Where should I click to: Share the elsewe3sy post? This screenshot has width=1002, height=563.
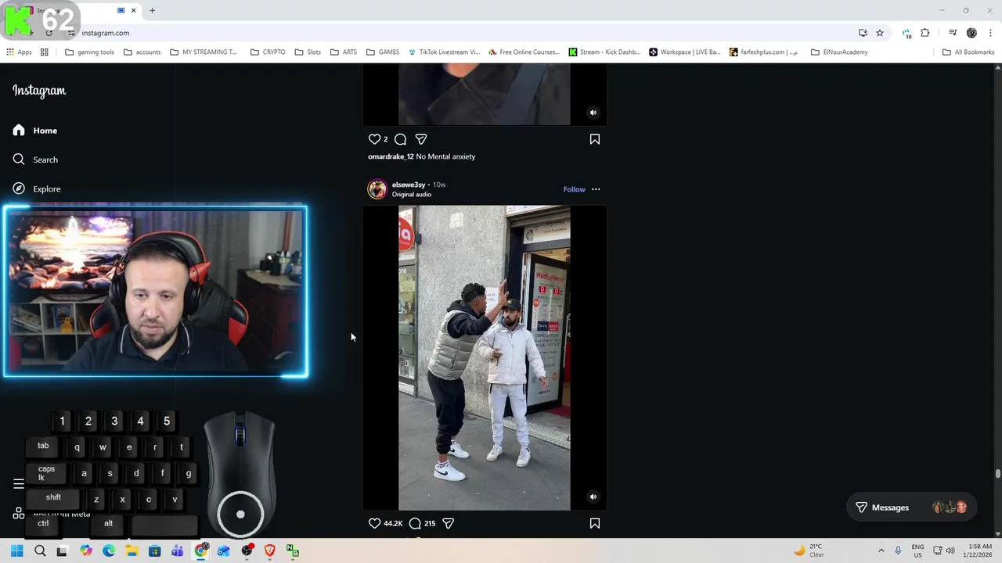[x=449, y=523]
